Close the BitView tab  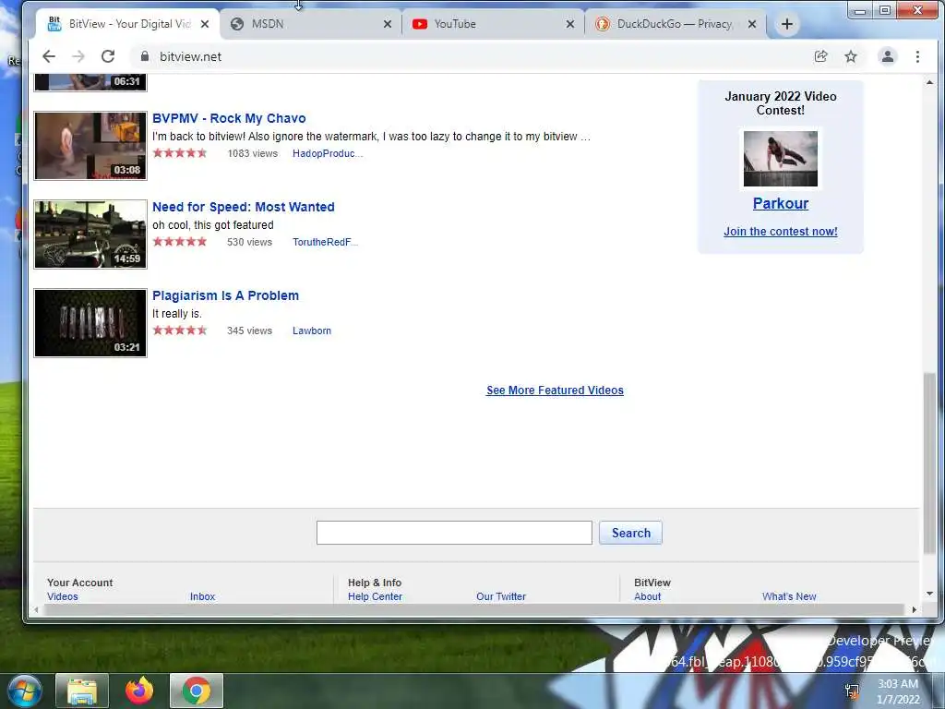tap(205, 24)
